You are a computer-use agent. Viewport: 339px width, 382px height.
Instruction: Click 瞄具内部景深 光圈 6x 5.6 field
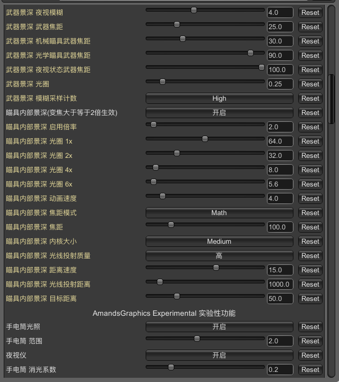280,184
